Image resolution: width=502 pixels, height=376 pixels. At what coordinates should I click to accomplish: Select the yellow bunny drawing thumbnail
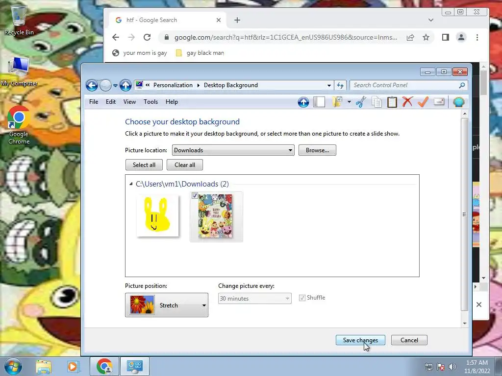click(157, 216)
